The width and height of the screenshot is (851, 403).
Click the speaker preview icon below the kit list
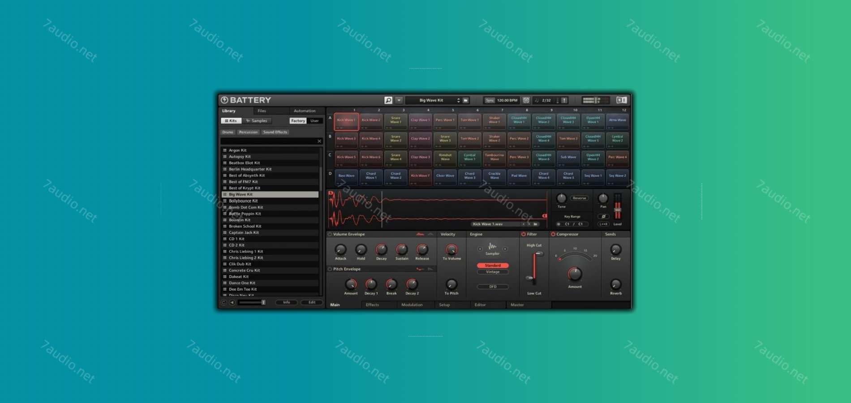pyautogui.click(x=232, y=302)
